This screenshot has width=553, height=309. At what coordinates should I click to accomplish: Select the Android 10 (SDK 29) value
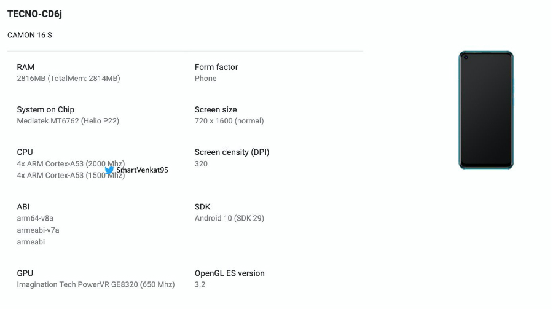coord(229,218)
